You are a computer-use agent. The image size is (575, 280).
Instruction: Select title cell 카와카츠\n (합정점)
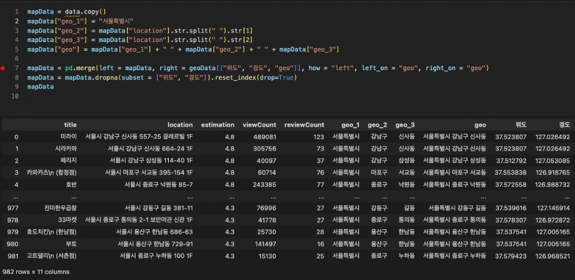(x=52, y=172)
